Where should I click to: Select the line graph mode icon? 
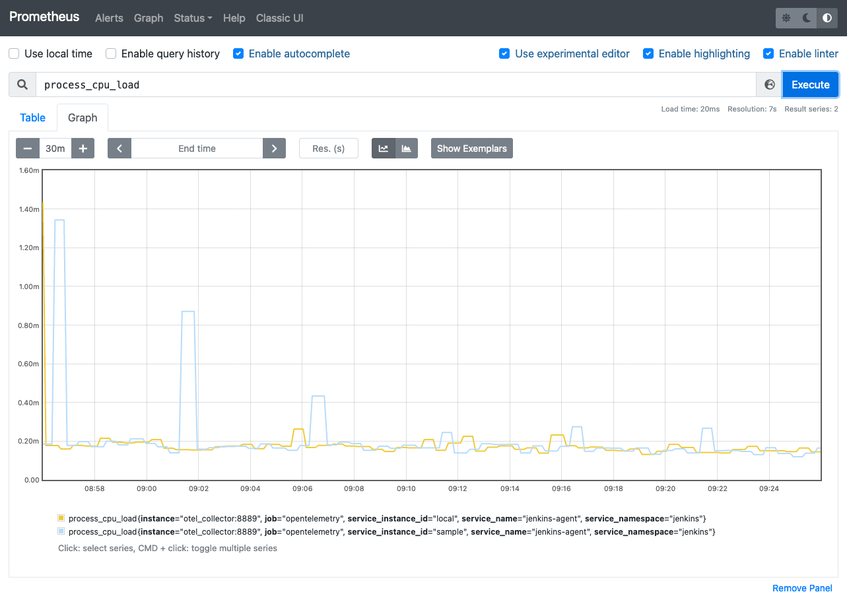pyautogui.click(x=384, y=148)
